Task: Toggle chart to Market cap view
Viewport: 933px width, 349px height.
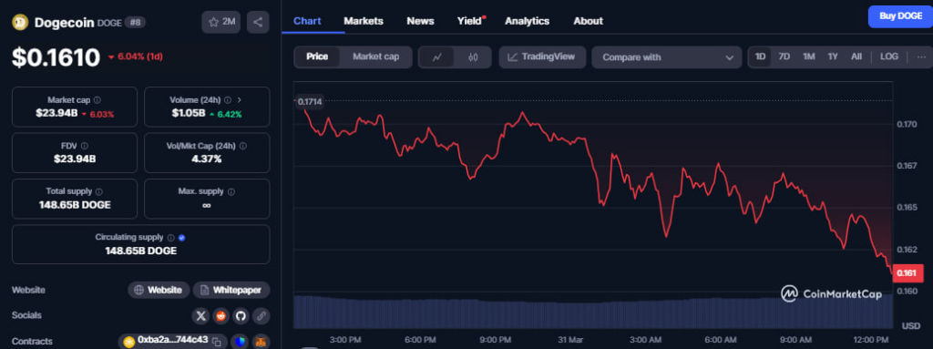Action: pos(376,57)
